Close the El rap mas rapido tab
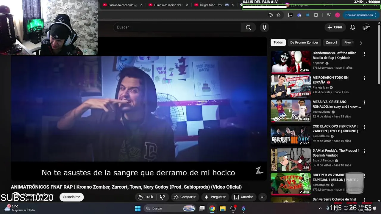The image size is (381, 214). pyautogui.click(x=187, y=5)
